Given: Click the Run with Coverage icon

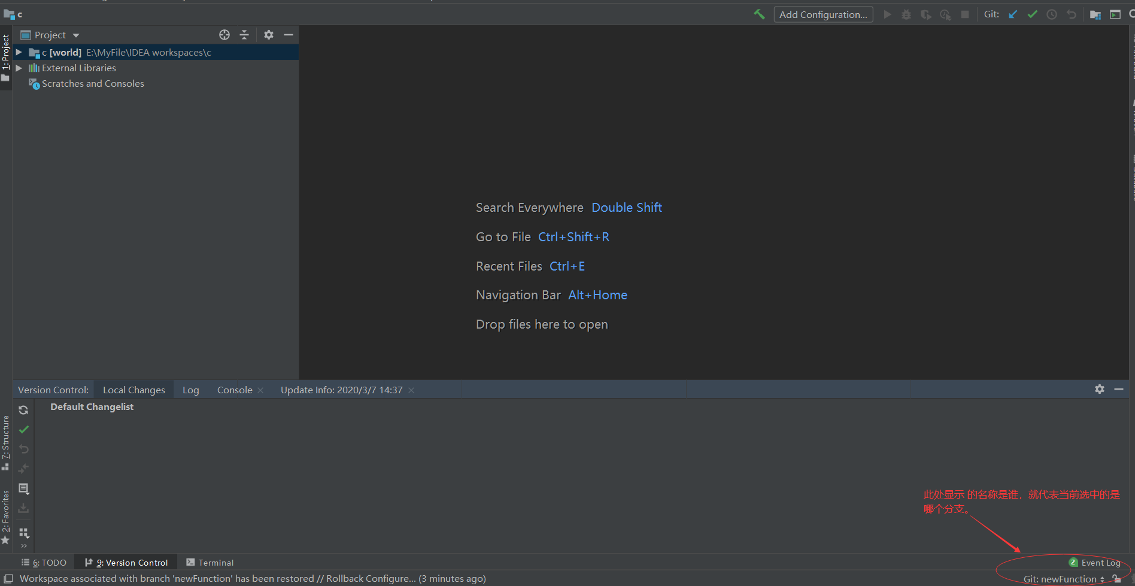Looking at the screenshot, I should click(926, 14).
